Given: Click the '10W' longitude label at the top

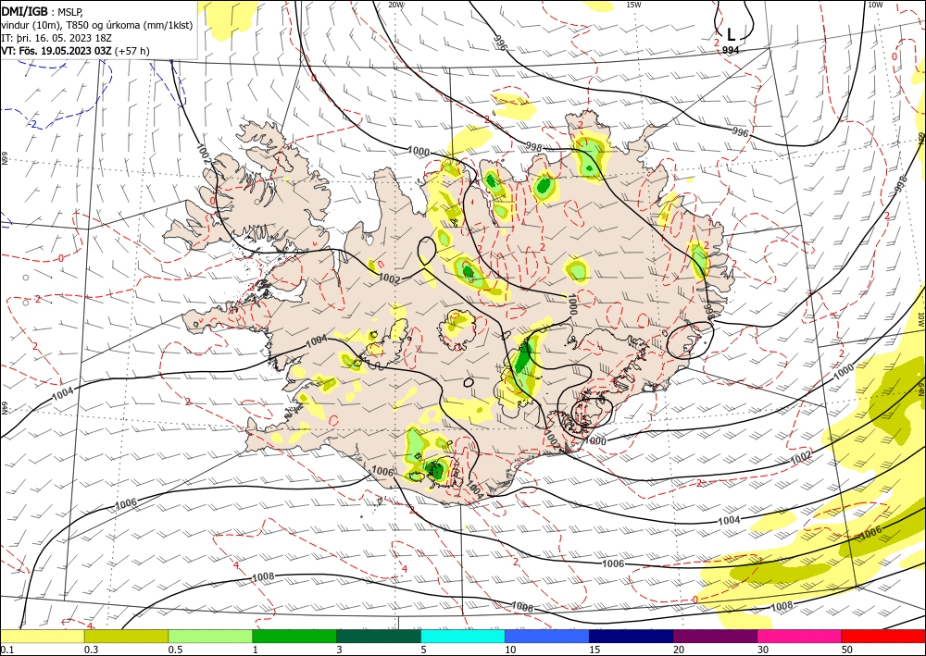Looking at the screenshot, I should pyautogui.click(x=875, y=5).
